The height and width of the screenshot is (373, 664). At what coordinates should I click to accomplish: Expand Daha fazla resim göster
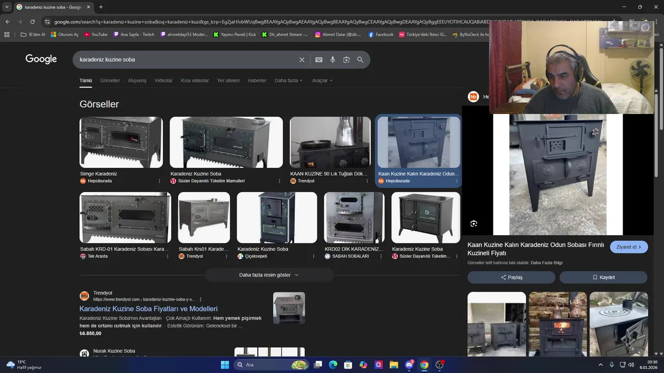pos(269,275)
